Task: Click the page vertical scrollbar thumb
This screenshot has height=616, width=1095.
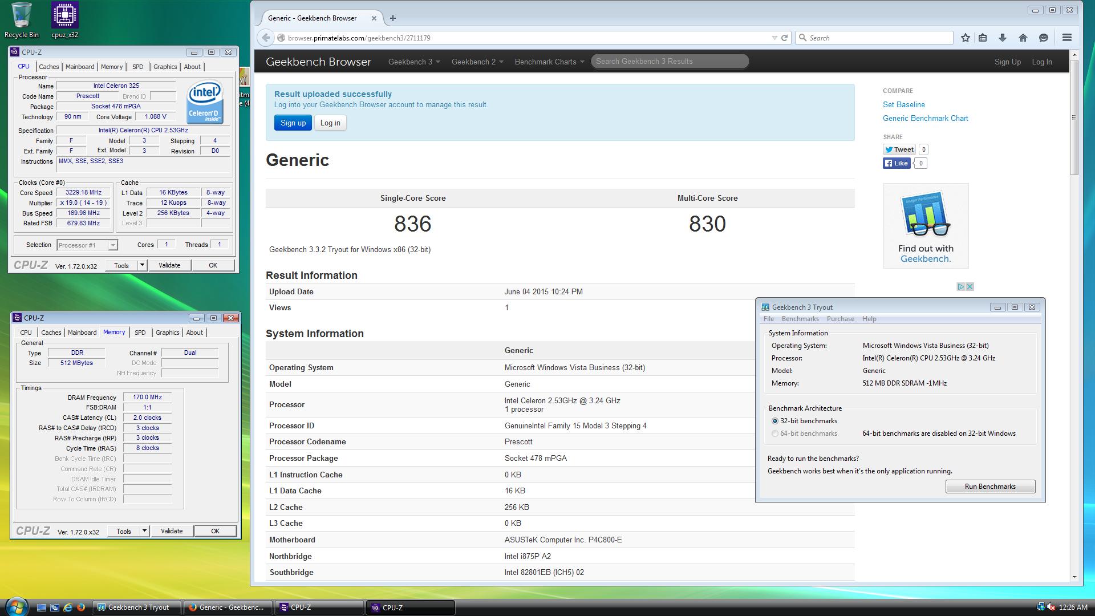Action: pyautogui.click(x=1074, y=117)
